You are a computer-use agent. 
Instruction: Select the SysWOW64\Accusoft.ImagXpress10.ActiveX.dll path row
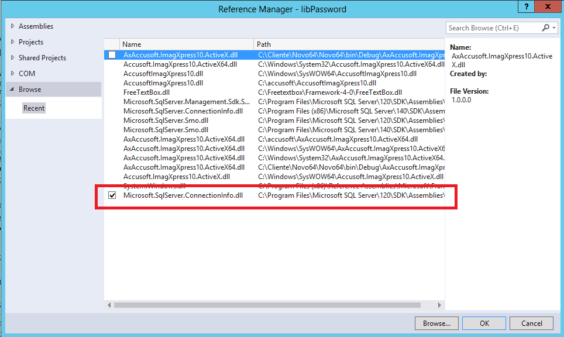274,177
